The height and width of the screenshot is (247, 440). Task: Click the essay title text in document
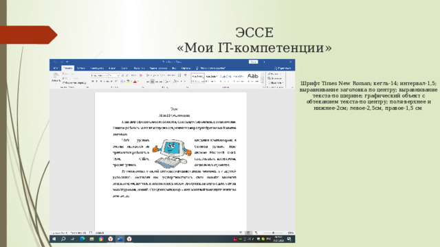coord(174,115)
